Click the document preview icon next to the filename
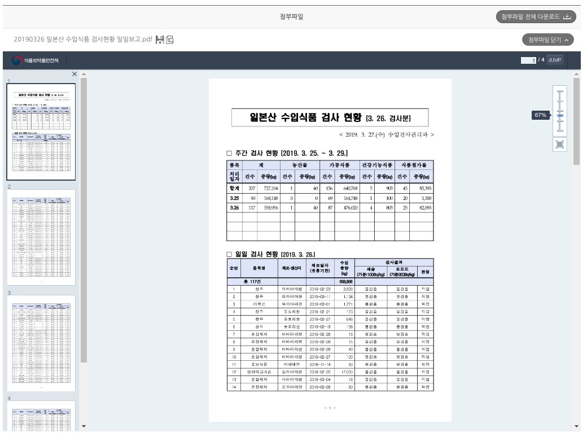The image size is (587, 441). 169,40
